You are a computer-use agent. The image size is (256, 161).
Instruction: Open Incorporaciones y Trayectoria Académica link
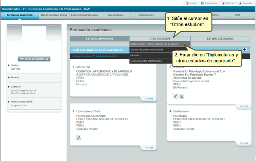click(96, 56)
